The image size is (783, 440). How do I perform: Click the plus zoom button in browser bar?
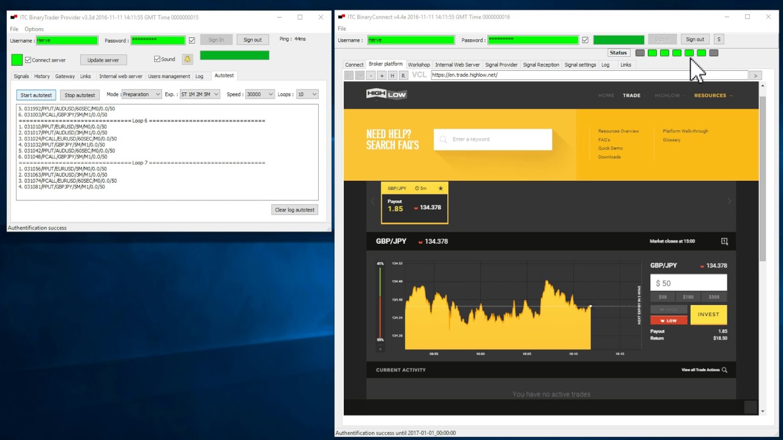coord(382,75)
